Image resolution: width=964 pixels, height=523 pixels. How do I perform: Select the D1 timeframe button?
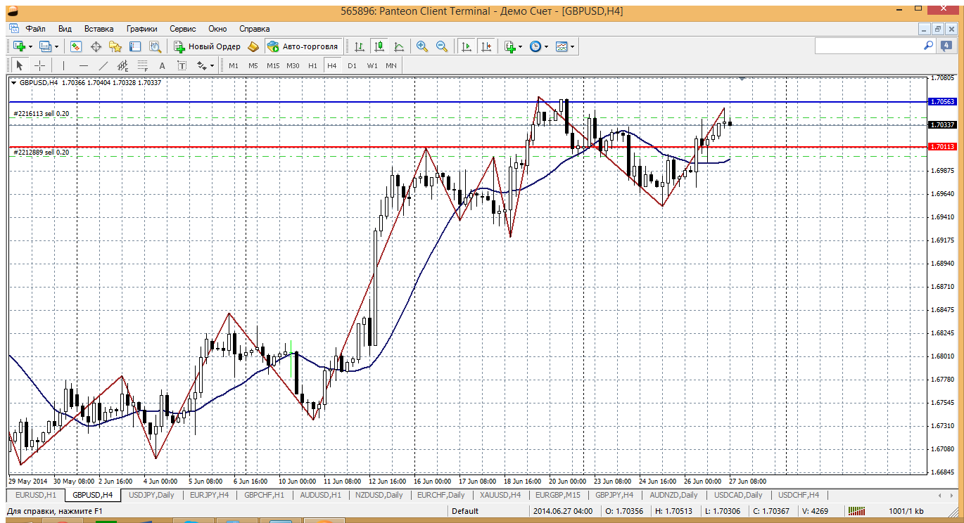(352, 65)
